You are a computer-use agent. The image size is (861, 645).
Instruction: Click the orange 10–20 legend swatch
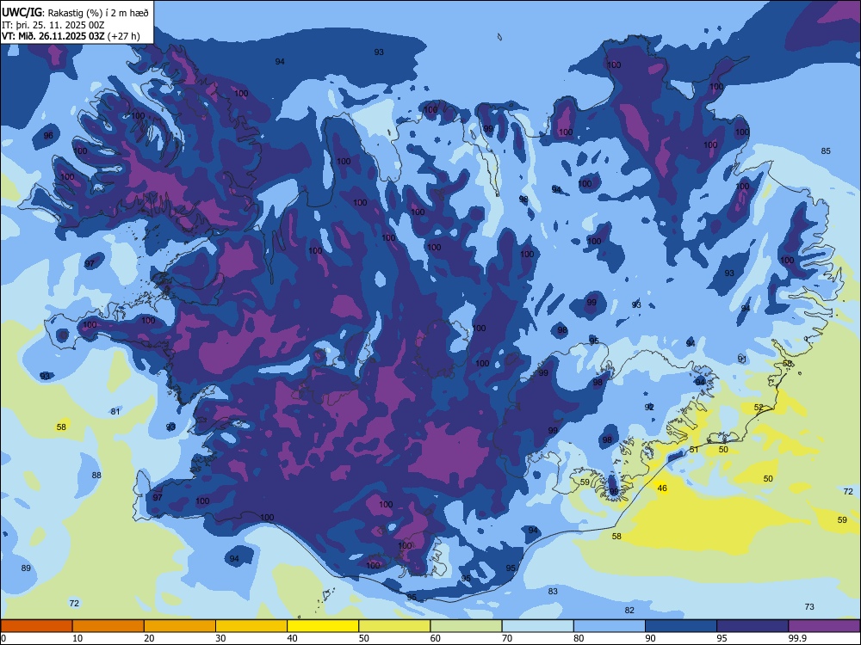[108, 626]
